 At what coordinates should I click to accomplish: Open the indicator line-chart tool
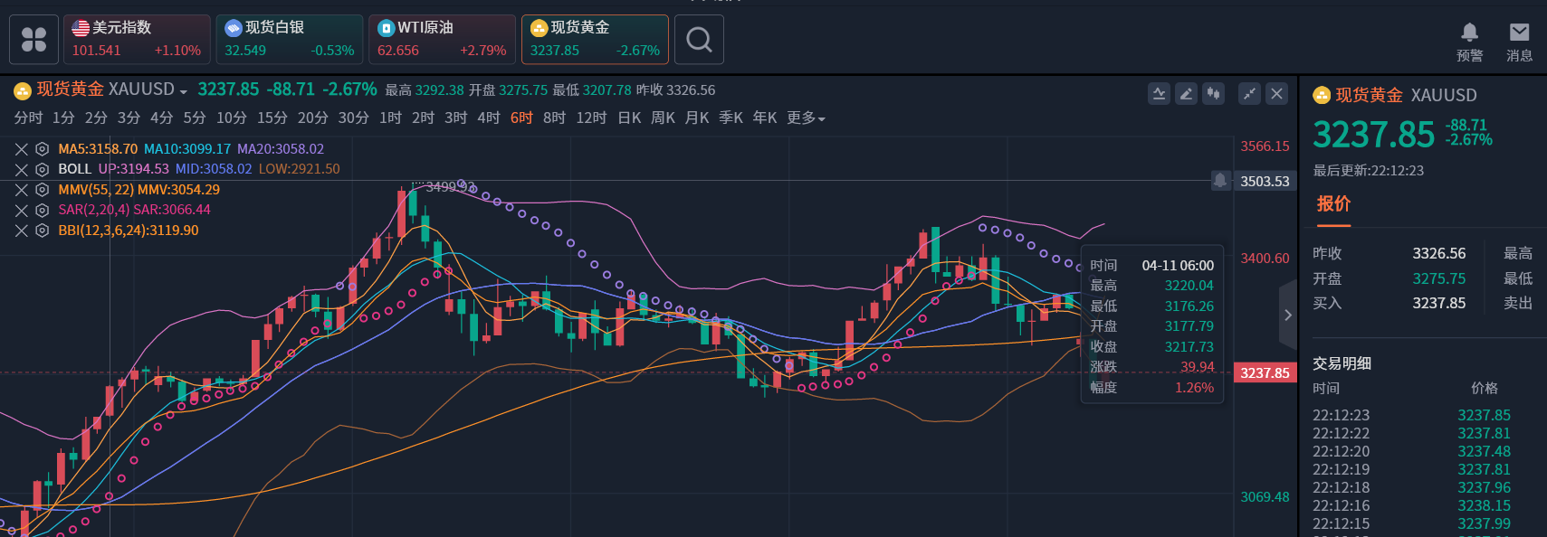tap(1159, 93)
